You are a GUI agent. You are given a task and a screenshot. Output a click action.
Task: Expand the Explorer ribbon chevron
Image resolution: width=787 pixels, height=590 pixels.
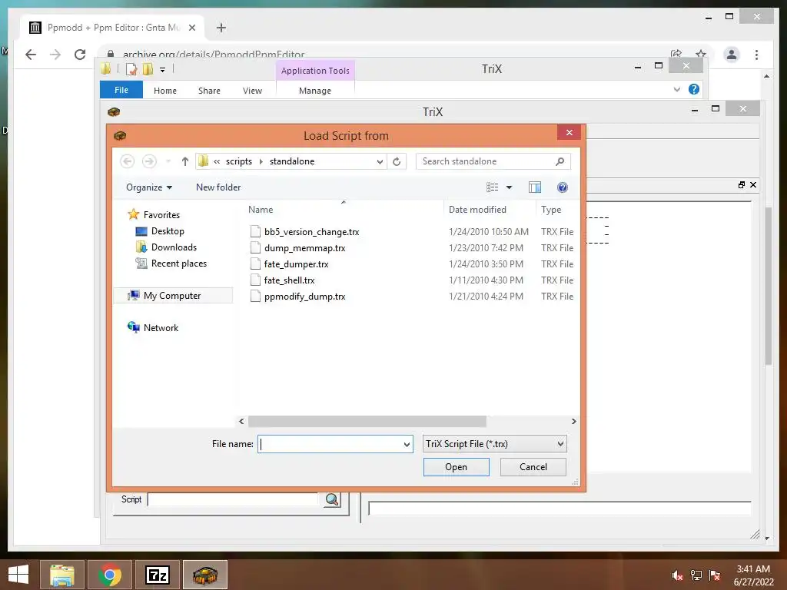coord(677,89)
